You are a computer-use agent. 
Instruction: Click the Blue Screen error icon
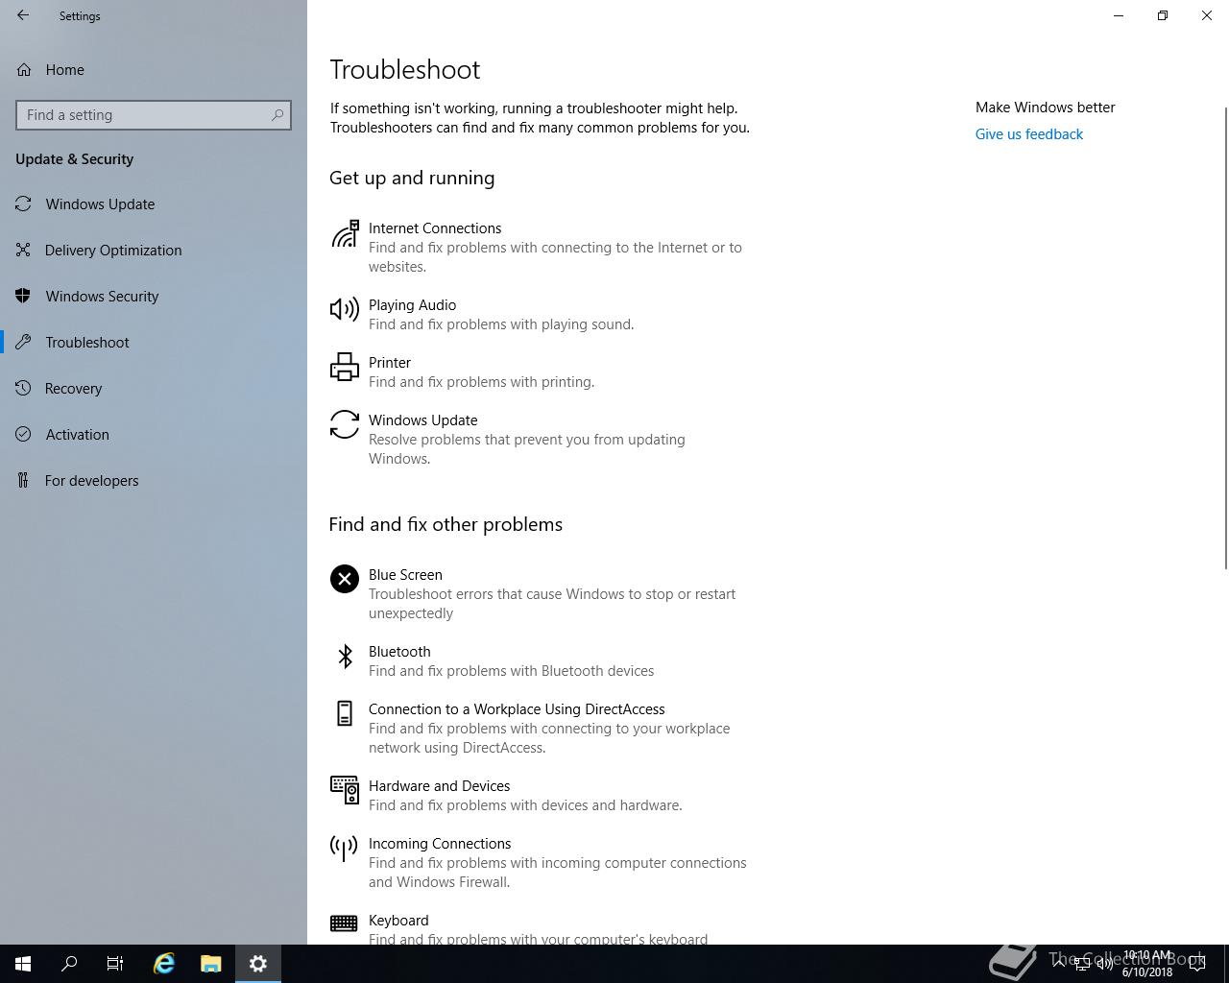pyautogui.click(x=345, y=579)
